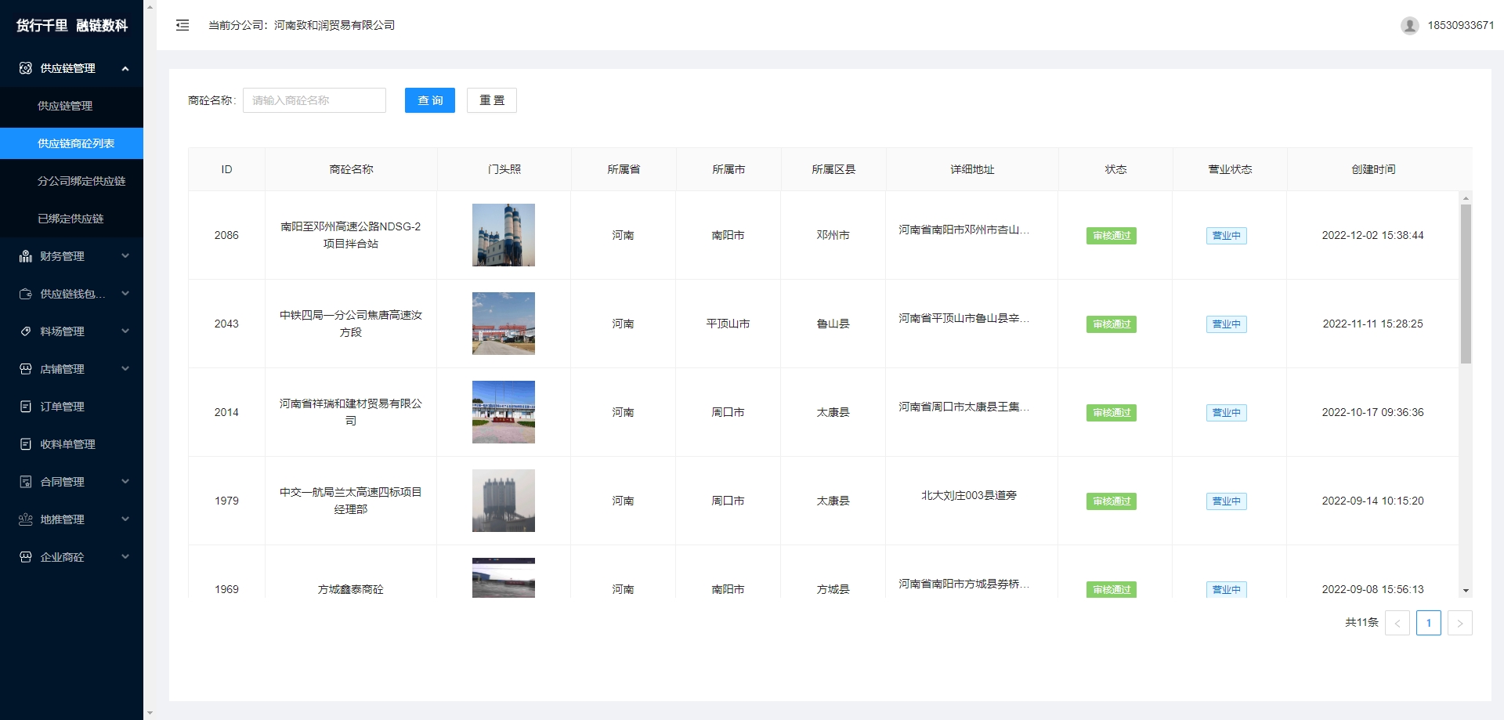The width and height of the screenshot is (1504, 720).
Task: Click the 店铺管理 shop icon
Action: 25,369
